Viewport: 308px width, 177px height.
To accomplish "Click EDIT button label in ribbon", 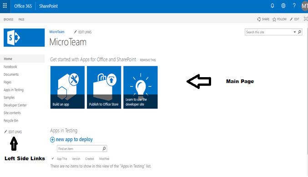I will tap(297, 19).
